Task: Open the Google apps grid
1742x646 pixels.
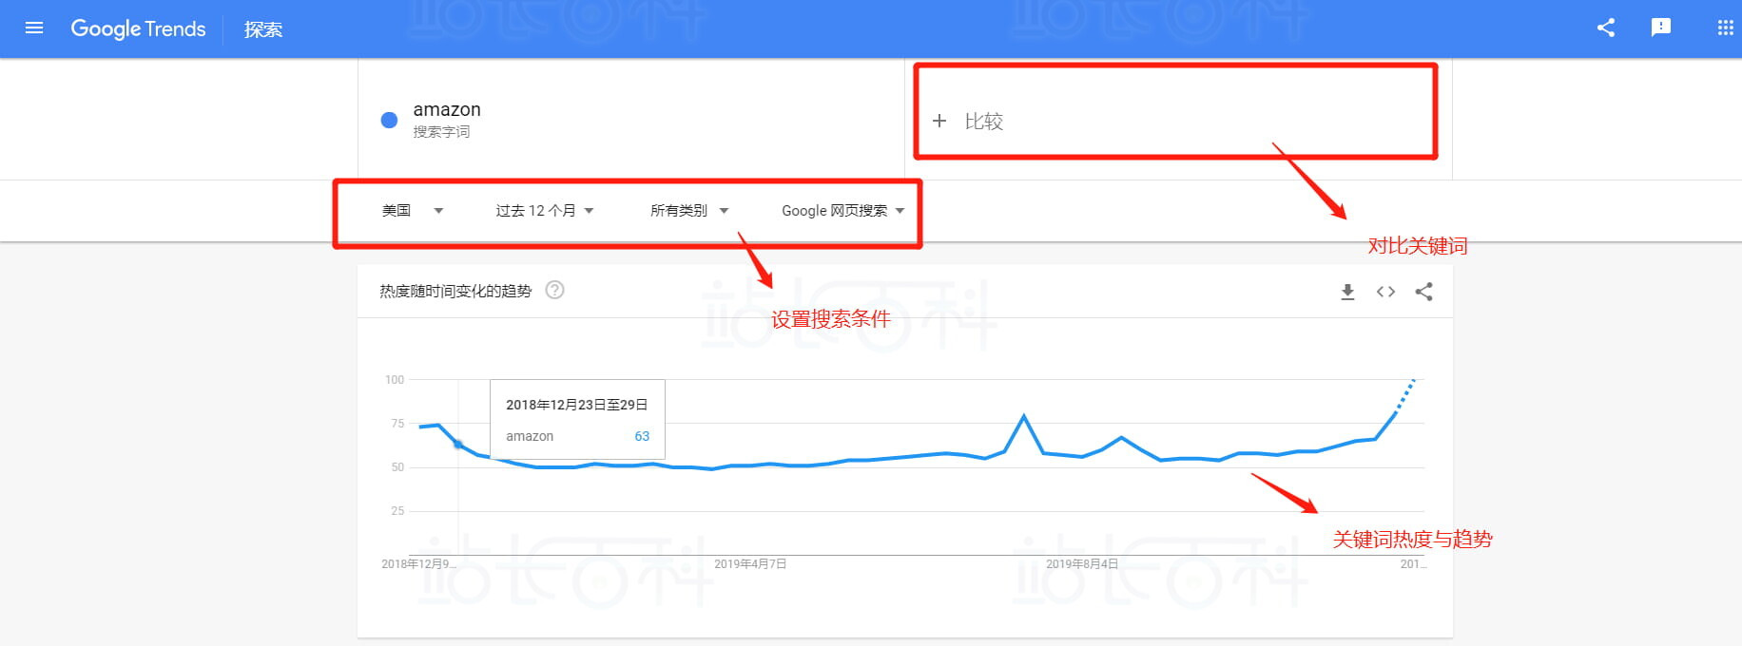Action: [x=1726, y=28]
